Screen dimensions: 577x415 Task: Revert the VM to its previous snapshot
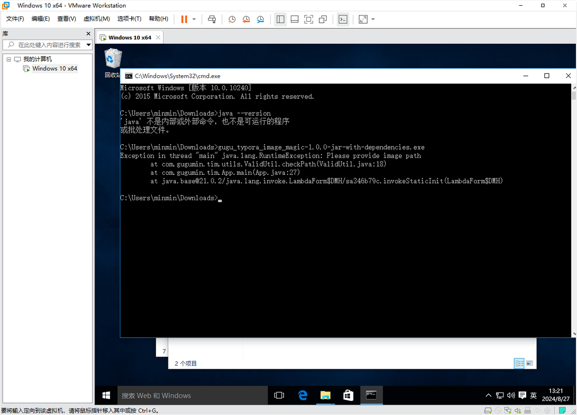pyautogui.click(x=246, y=19)
